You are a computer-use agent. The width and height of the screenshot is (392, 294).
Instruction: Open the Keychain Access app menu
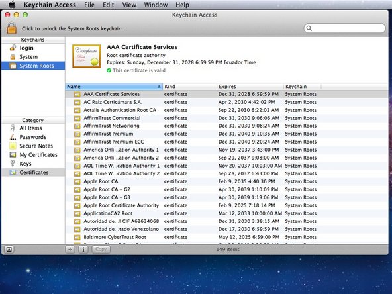coord(50,5)
